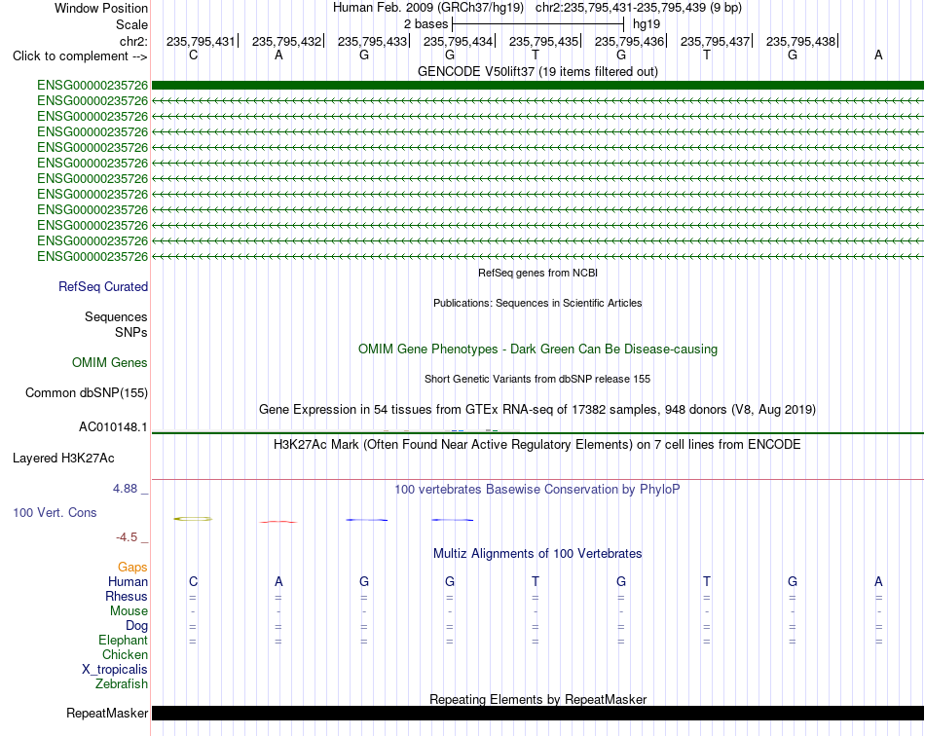Click position label 235,795,431
Viewport: 925px width, 736px height.
(x=201, y=41)
